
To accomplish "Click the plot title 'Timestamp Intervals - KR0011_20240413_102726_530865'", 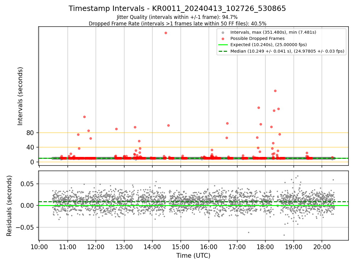I will pyautogui.click(x=177, y=9).
